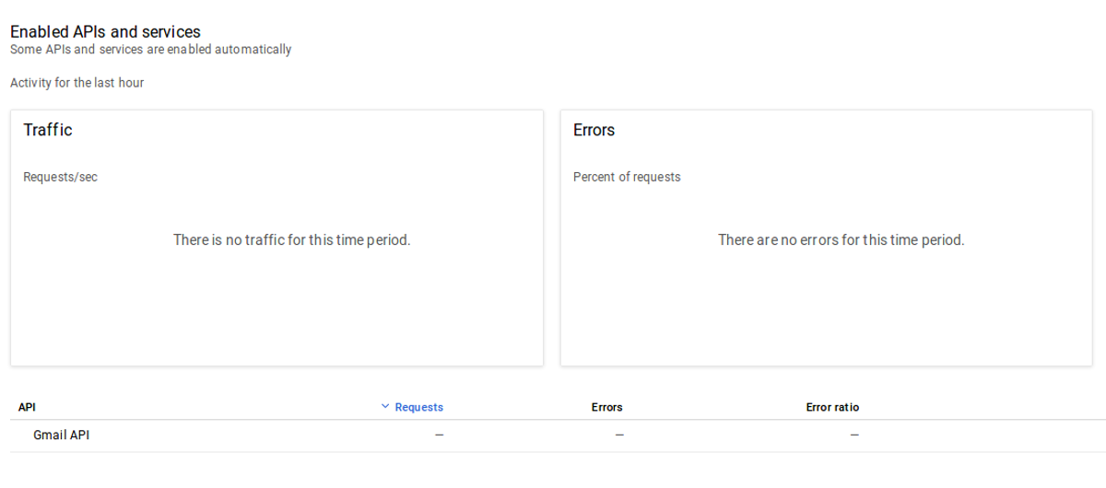
Task: Sort by the Error ratio column header
Action: tap(832, 407)
